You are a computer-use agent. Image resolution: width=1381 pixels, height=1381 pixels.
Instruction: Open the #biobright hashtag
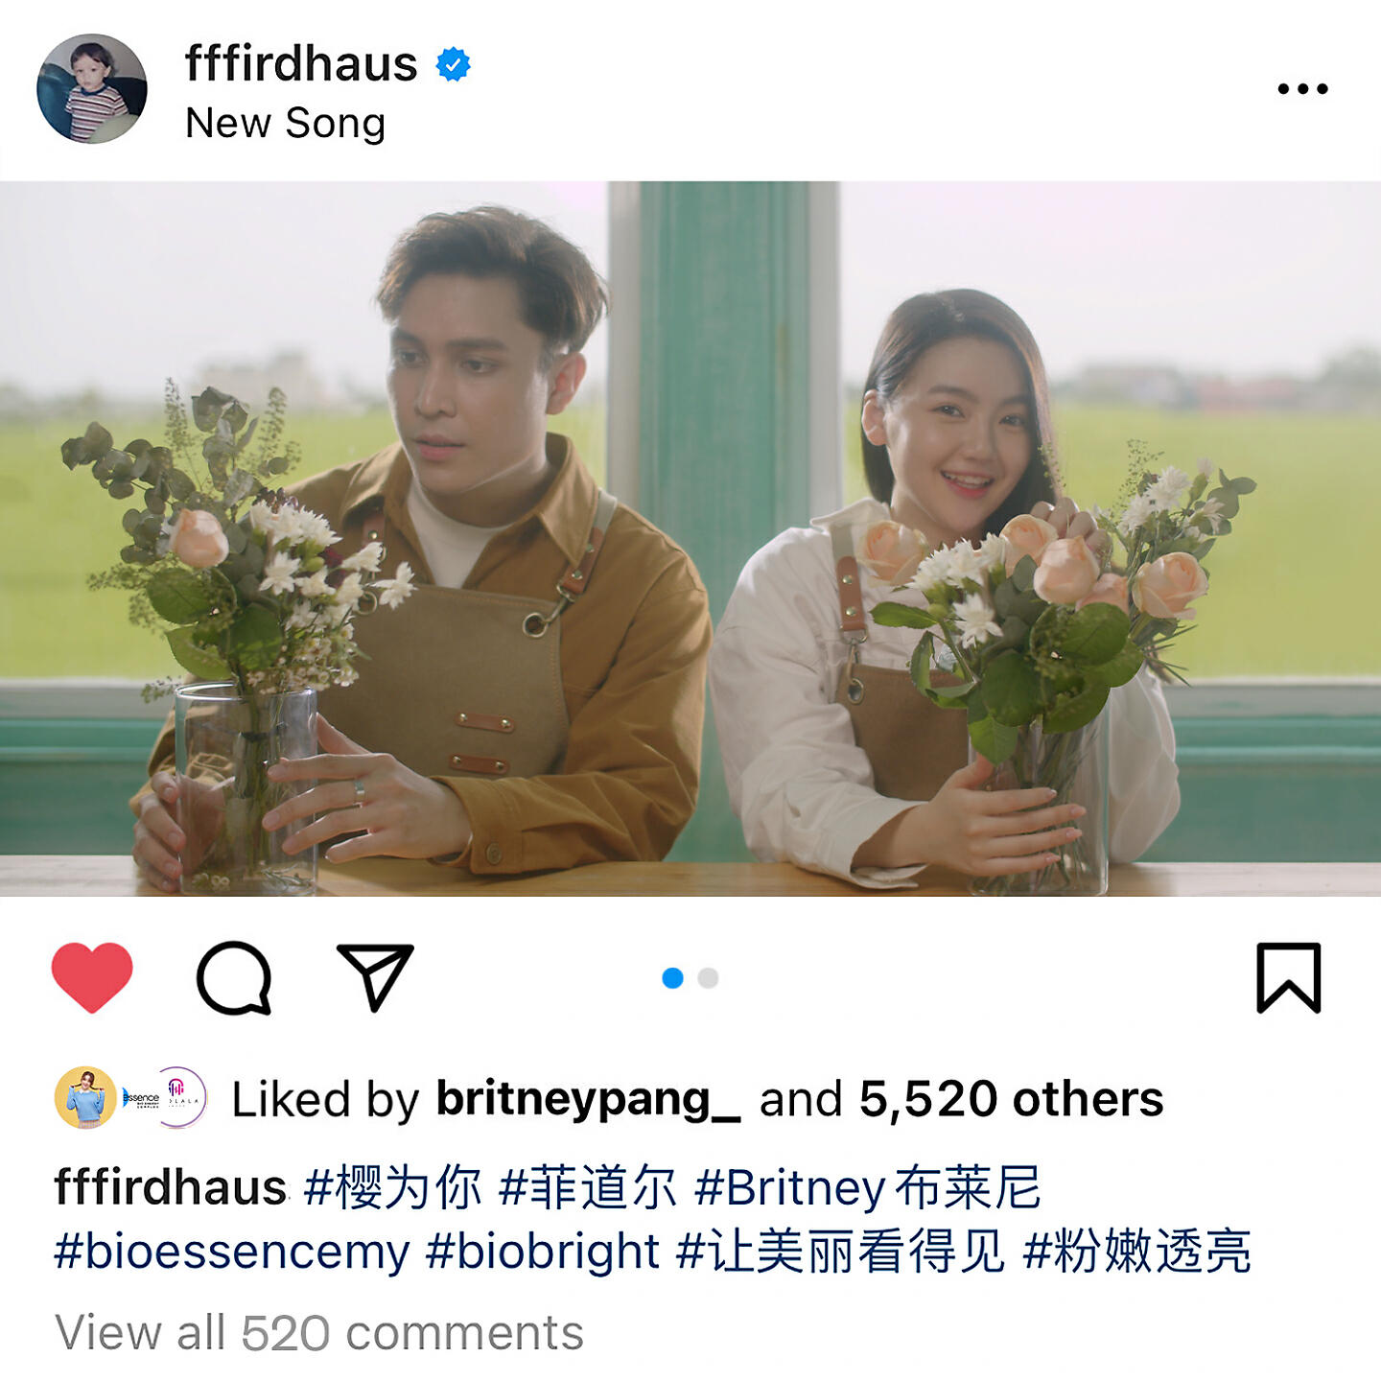[x=542, y=1252]
